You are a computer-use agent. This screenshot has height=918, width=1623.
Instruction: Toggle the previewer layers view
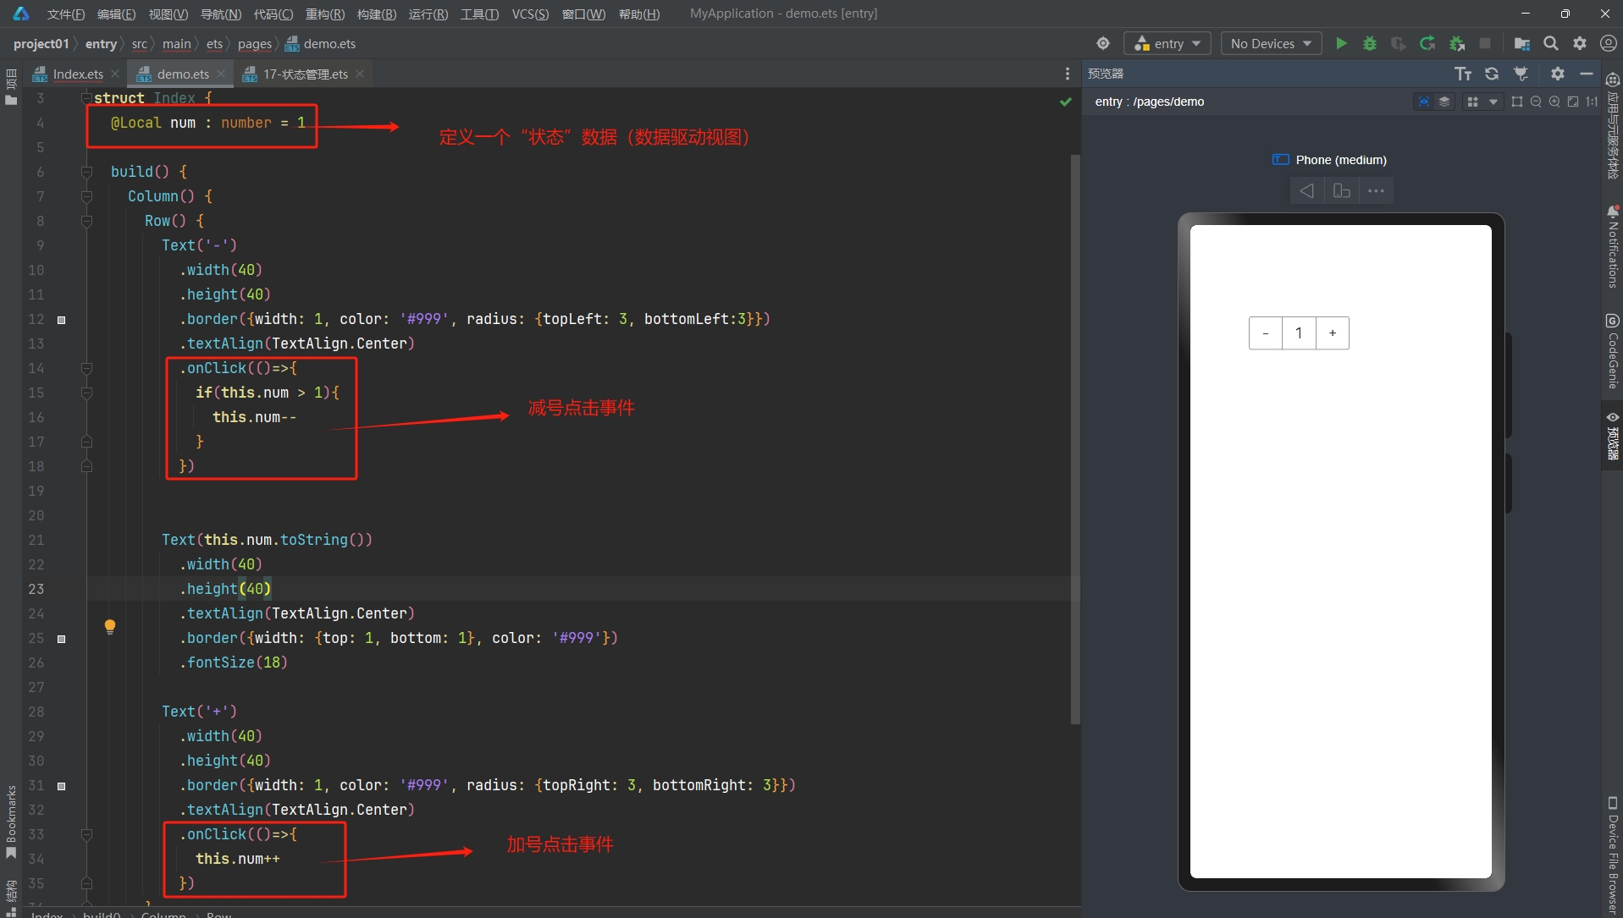point(1444,102)
